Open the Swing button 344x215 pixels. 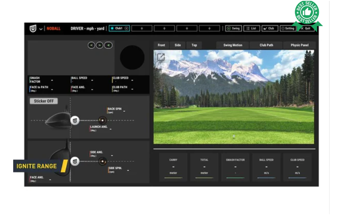[233, 28]
